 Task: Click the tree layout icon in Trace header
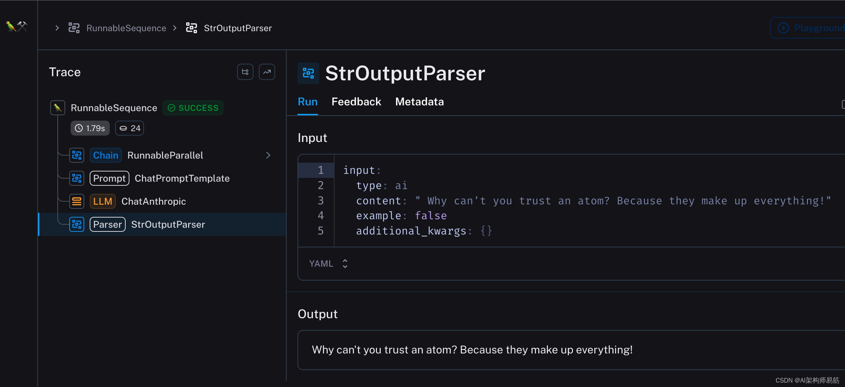click(245, 72)
